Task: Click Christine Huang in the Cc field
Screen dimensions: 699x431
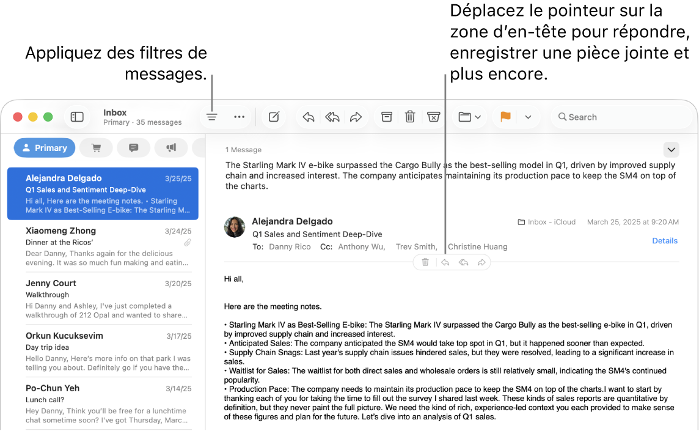Action: click(x=477, y=246)
